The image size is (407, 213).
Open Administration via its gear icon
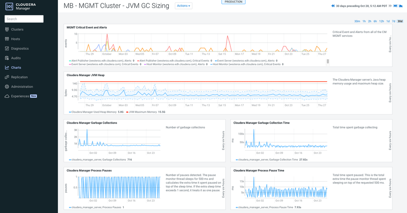point(7,87)
